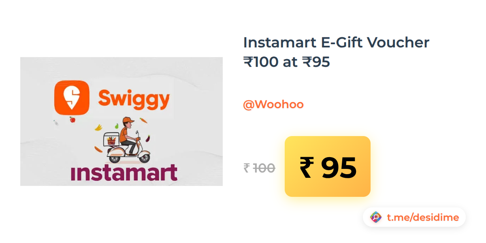486x243 pixels.
Task: Select the Swiggy Instamart product thumbnail
Action: coord(122,122)
